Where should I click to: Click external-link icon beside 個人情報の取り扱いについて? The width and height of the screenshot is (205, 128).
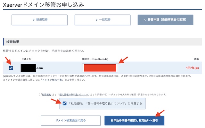point(91,95)
